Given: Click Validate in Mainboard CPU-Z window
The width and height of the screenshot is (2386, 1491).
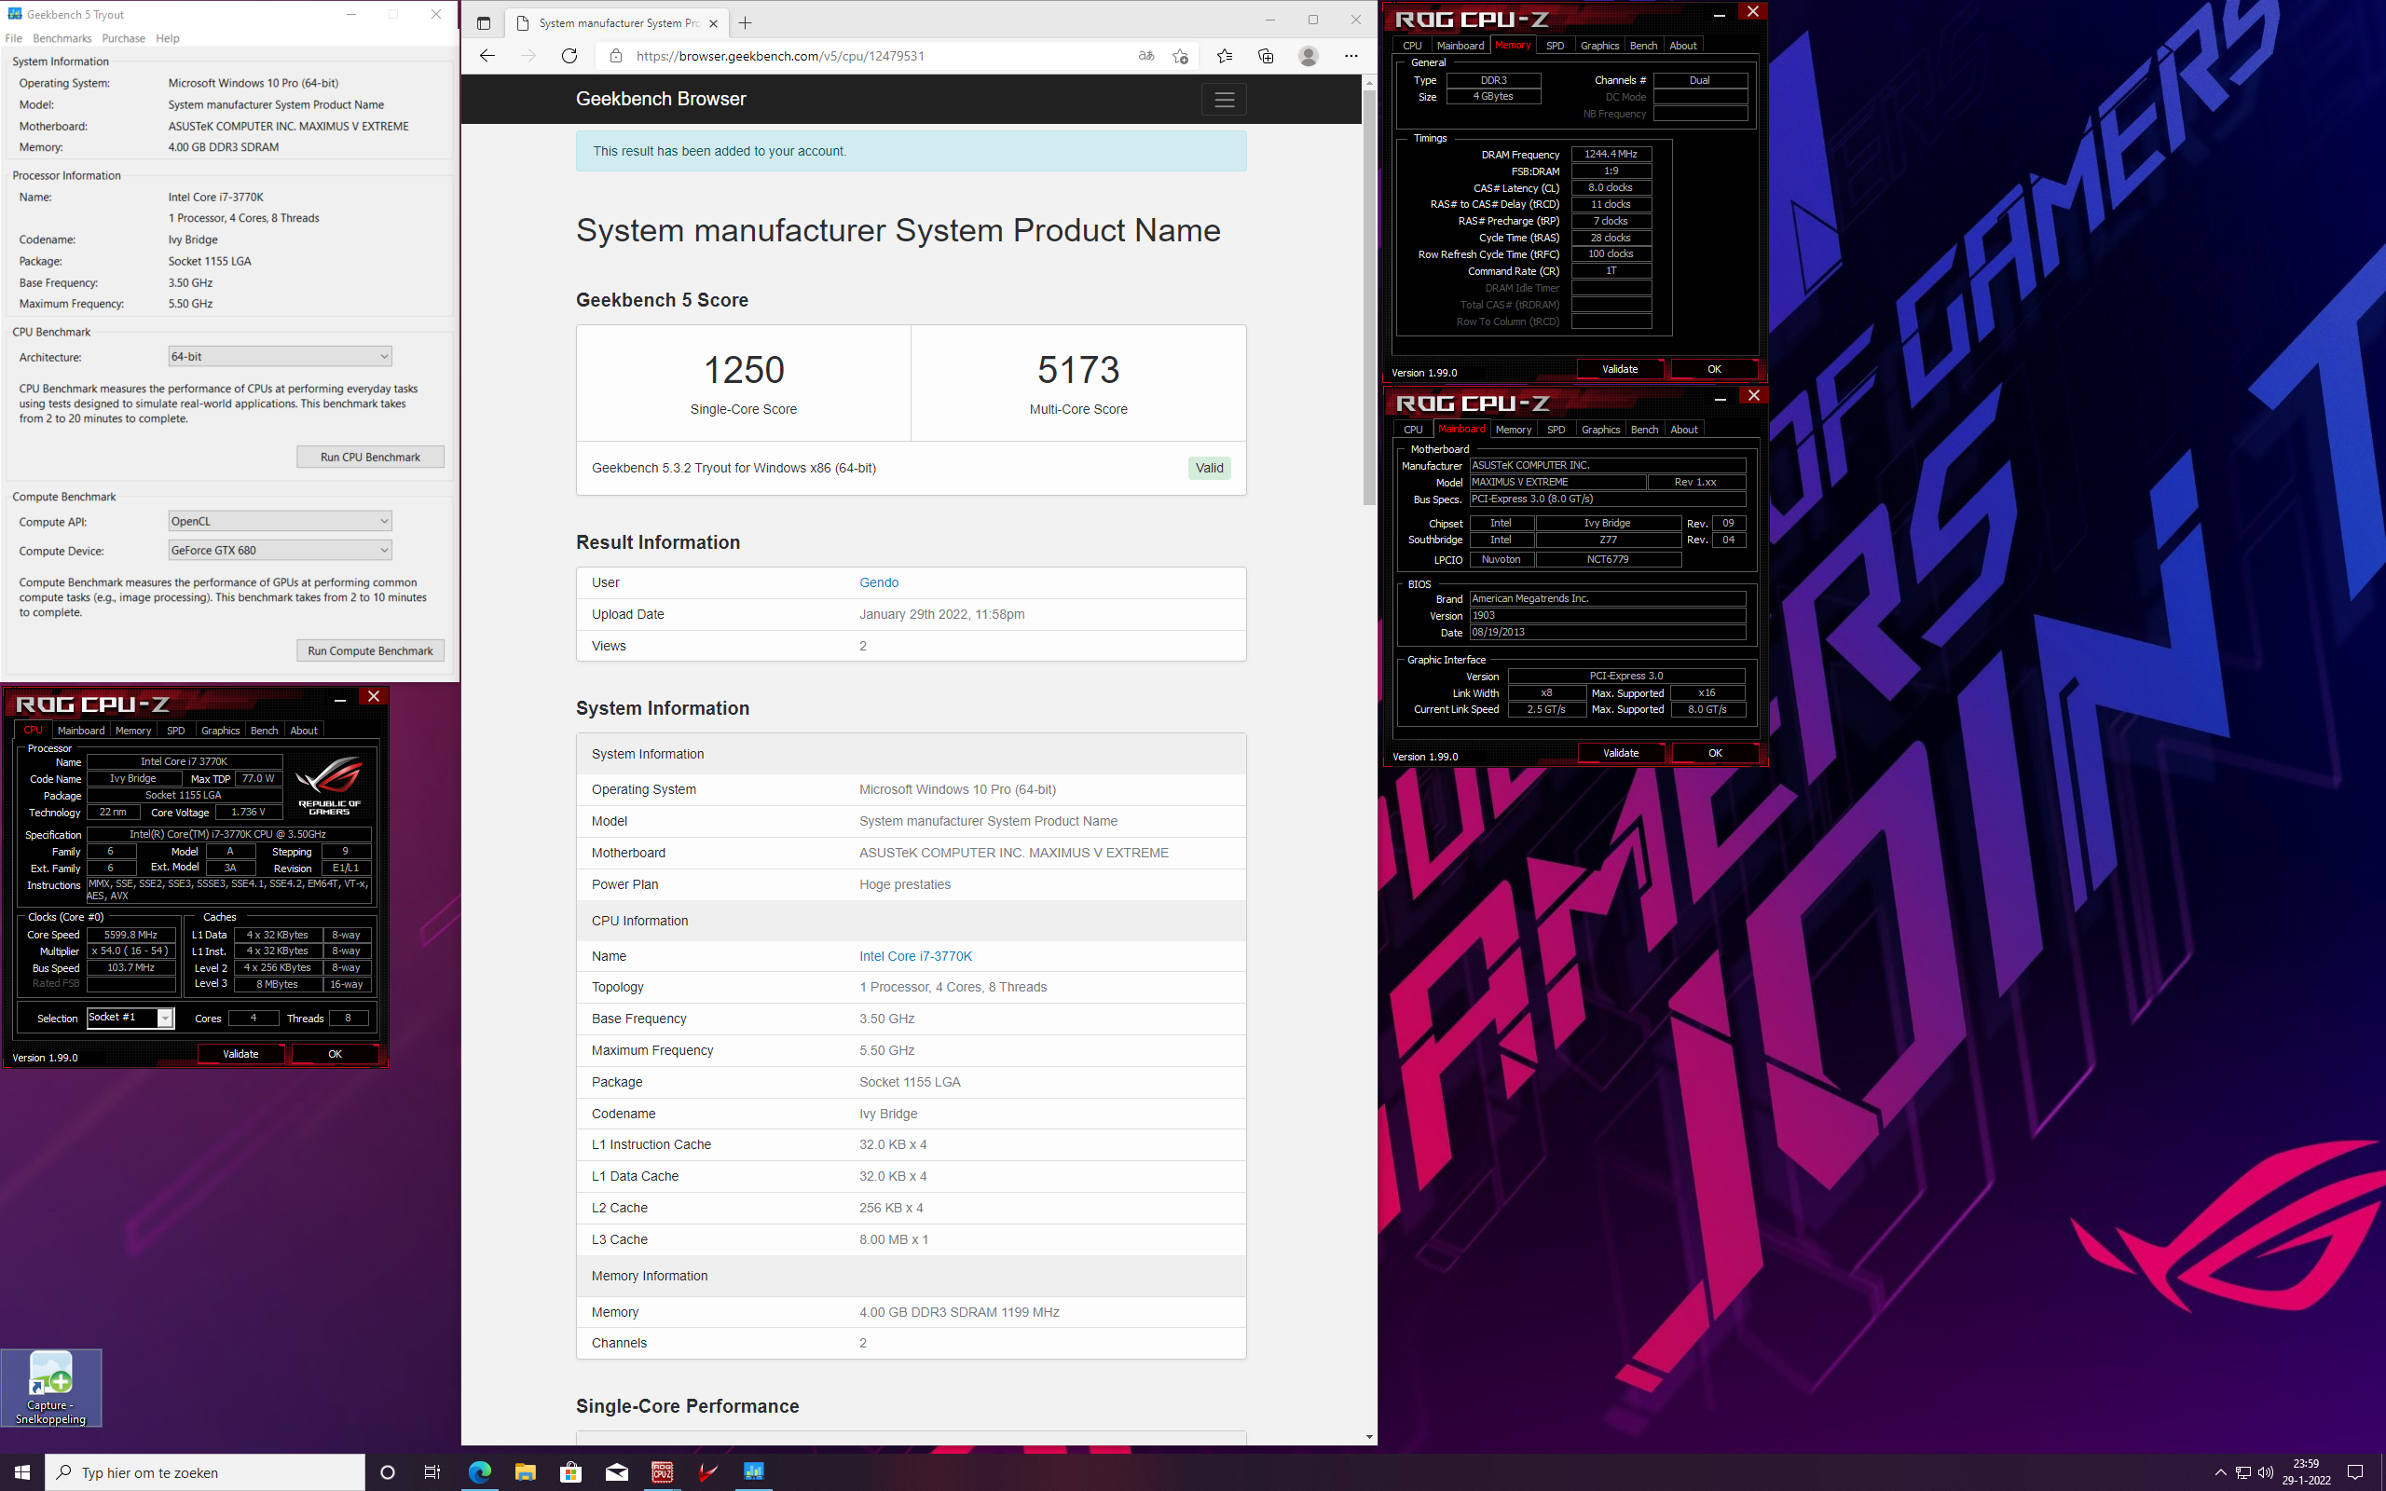Looking at the screenshot, I should tap(1621, 753).
